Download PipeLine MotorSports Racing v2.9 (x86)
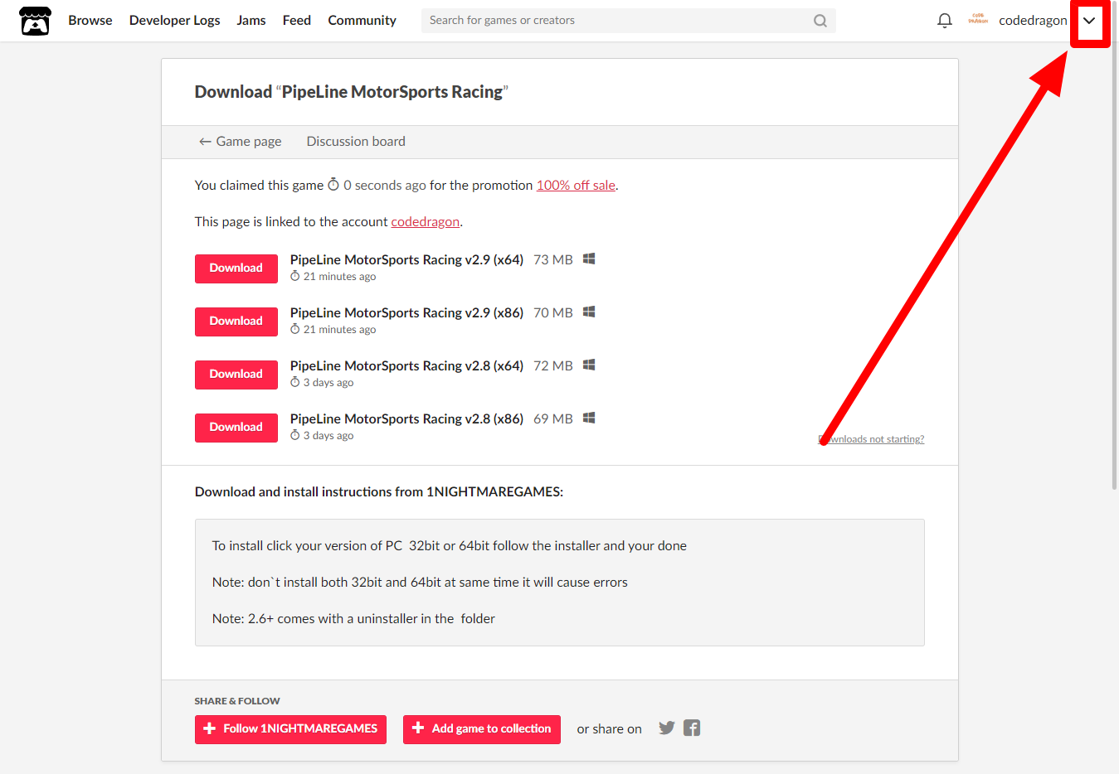This screenshot has width=1119, height=774. tap(236, 322)
